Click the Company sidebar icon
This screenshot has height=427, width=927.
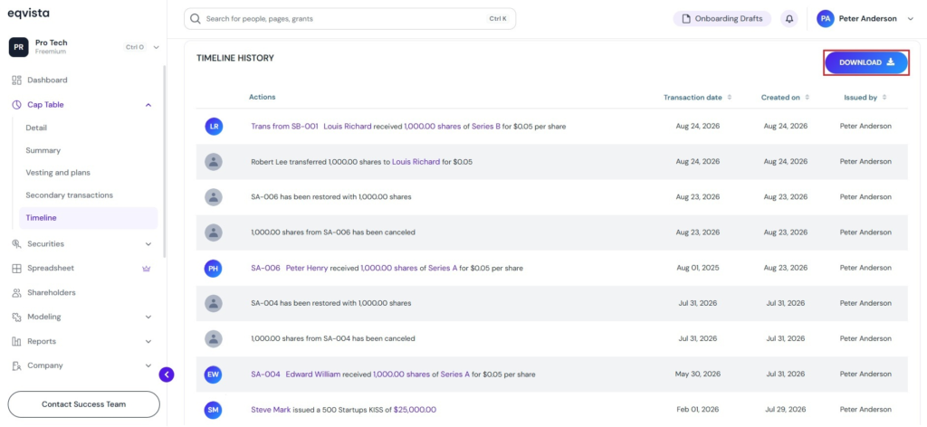(16, 365)
